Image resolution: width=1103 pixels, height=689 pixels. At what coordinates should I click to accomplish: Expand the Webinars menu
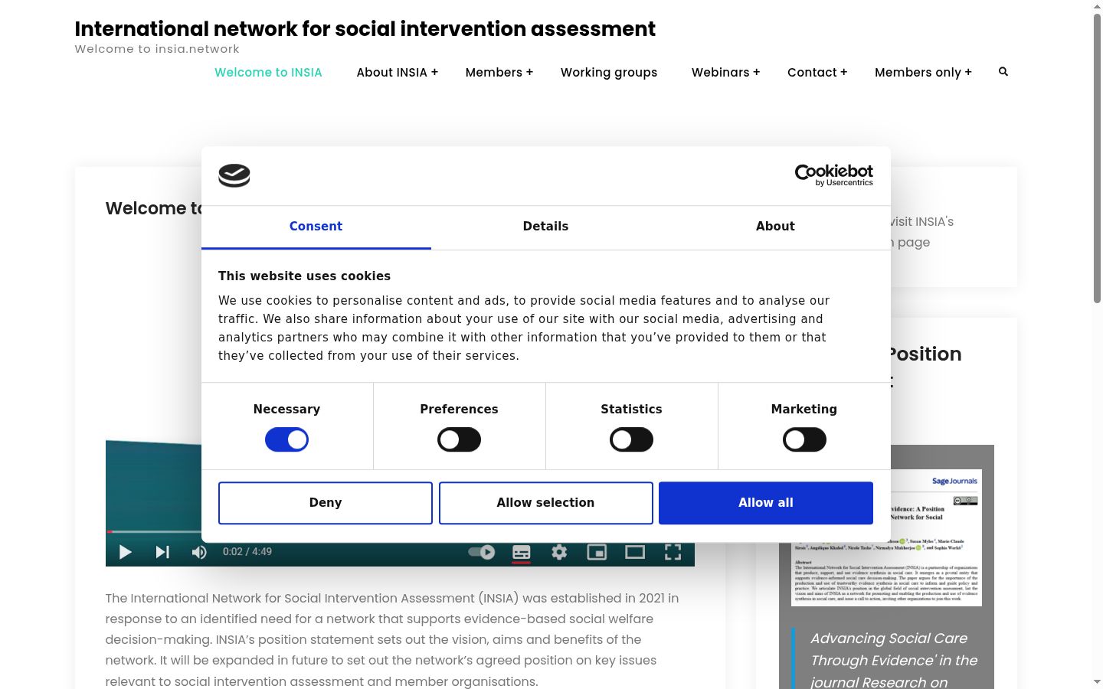click(x=725, y=72)
